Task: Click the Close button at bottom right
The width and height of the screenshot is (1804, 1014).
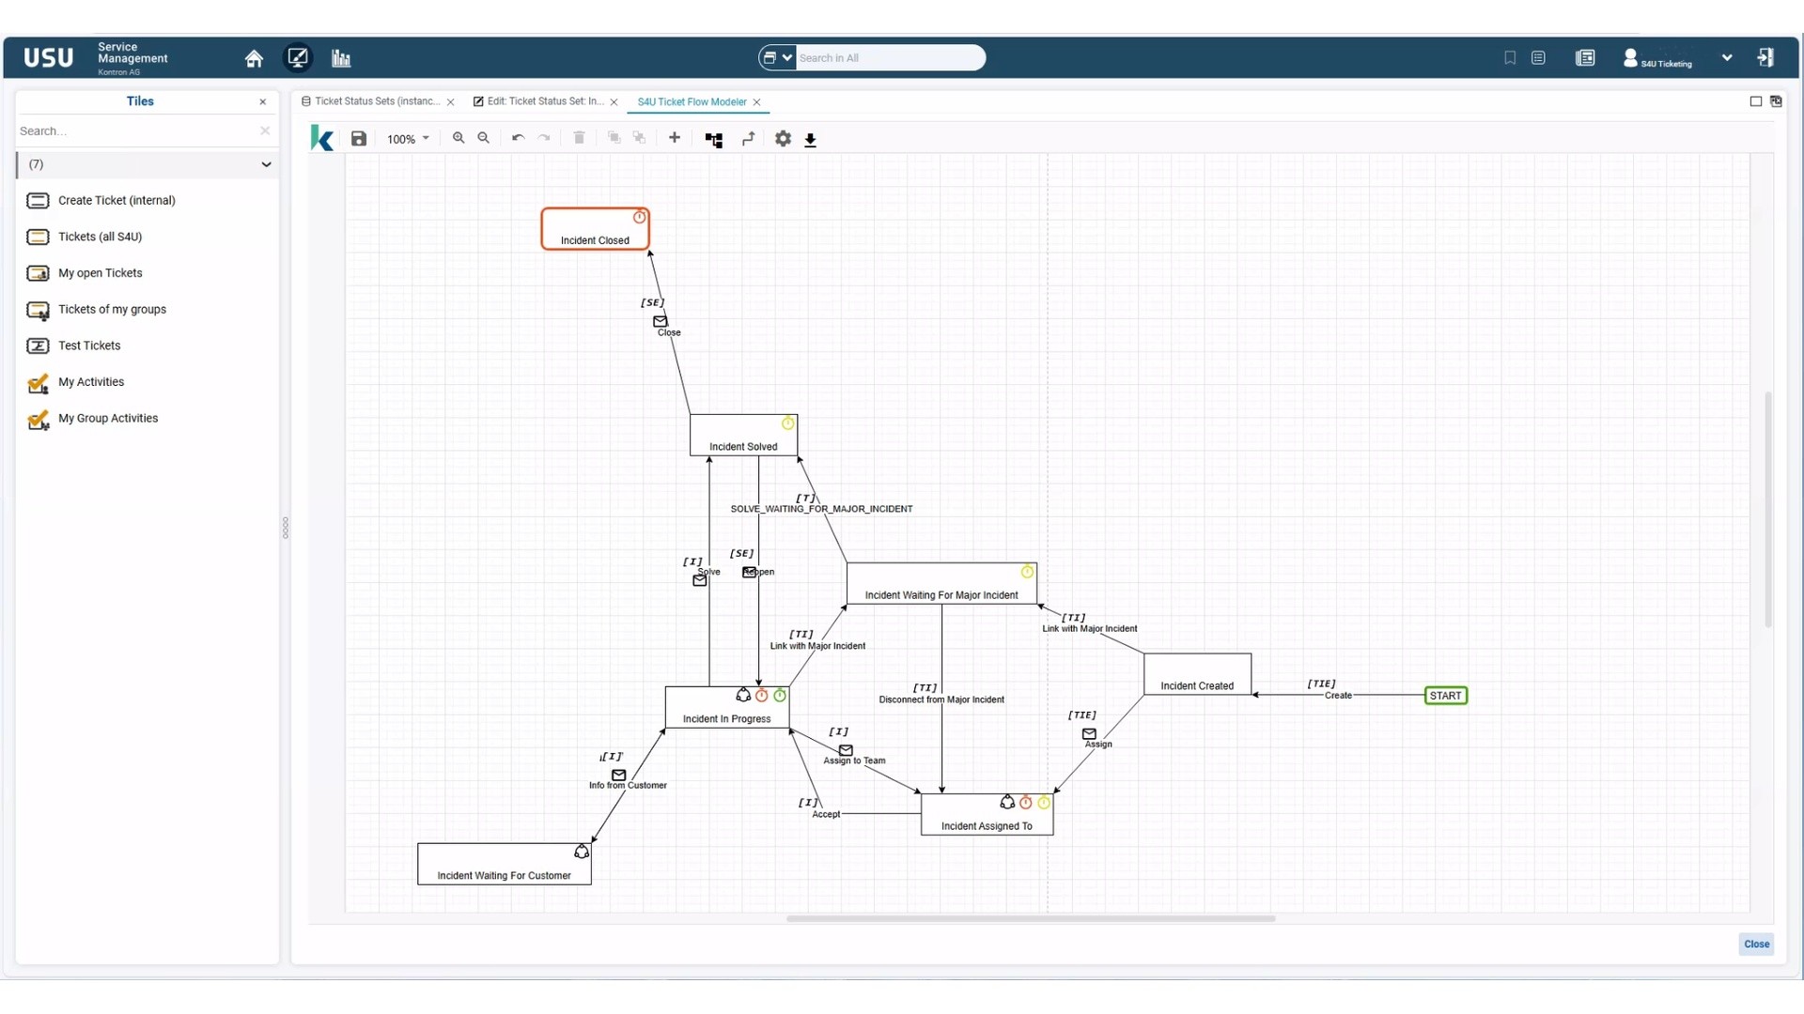Action: pos(1755,944)
